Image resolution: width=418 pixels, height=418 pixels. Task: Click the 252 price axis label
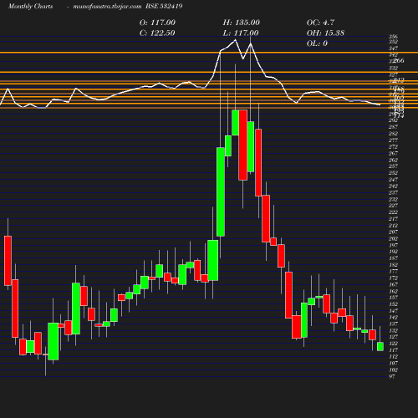[x=393, y=173]
